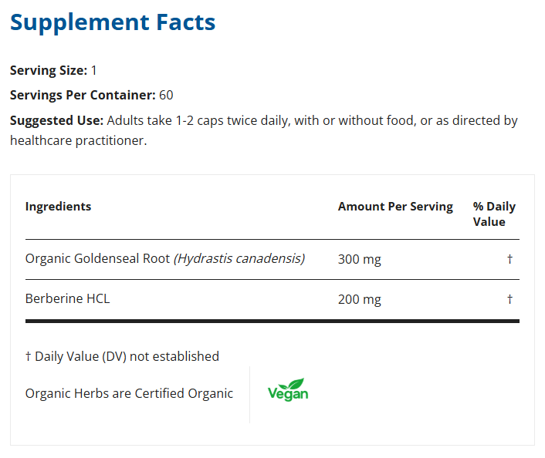Click the servings count 60

tap(166, 96)
